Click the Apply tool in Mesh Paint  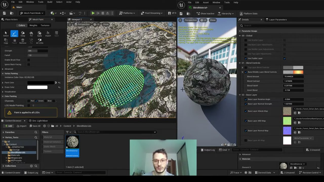(x=39, y=34)
